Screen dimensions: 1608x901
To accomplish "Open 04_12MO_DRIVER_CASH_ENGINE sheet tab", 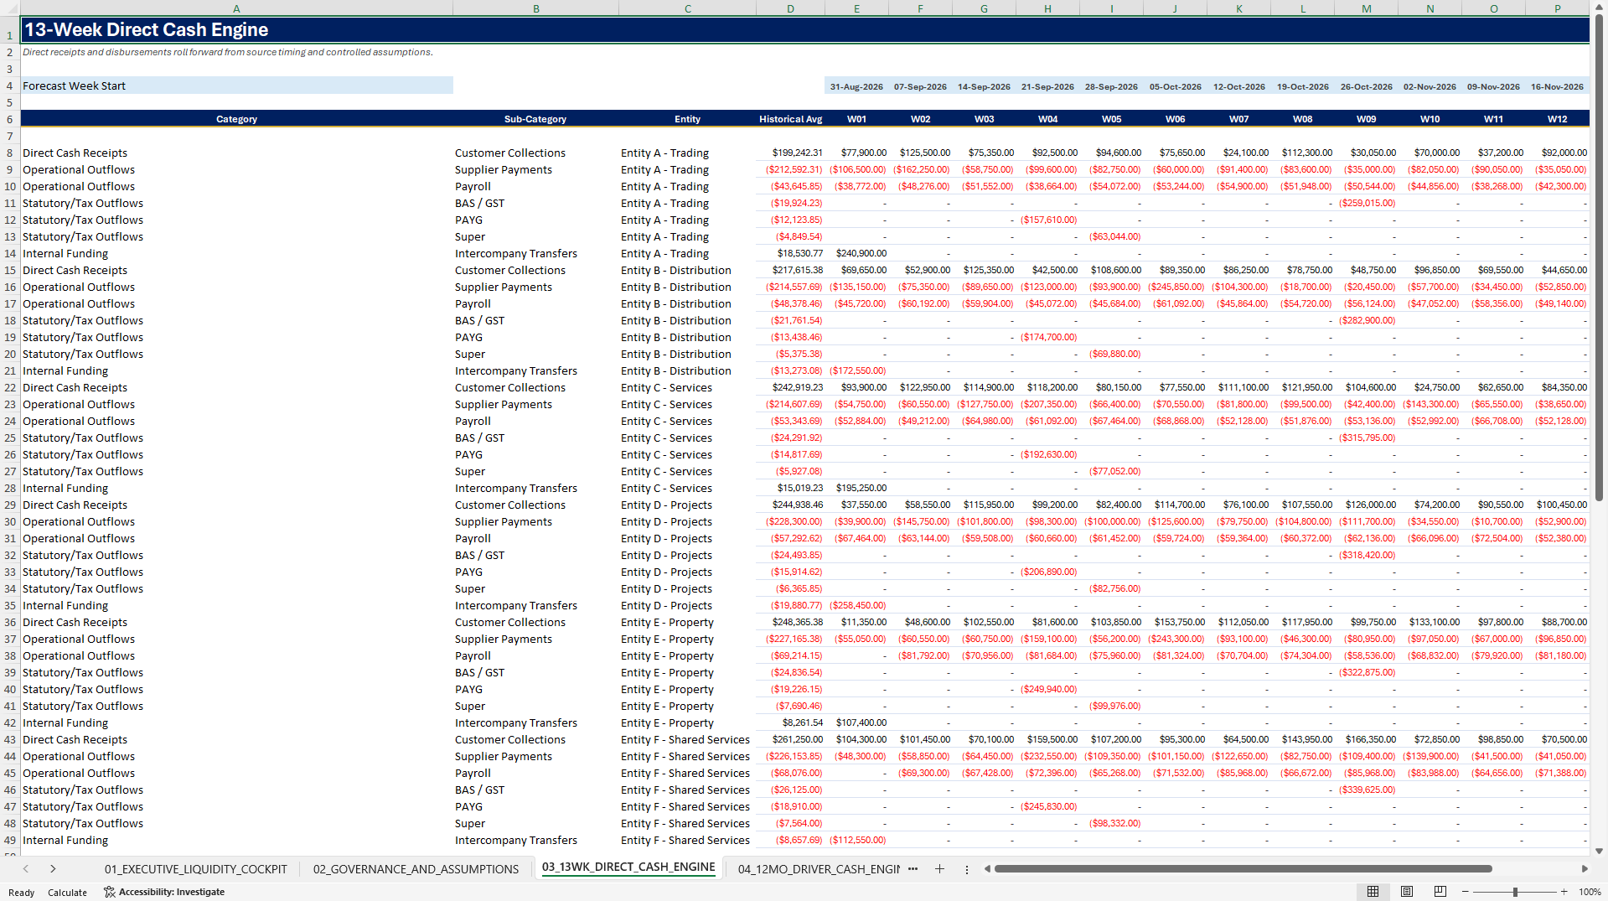I will pos(819,869).
